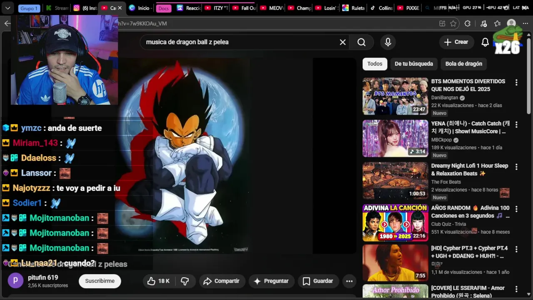This screenshot has width=533, height=300.
Task: Open the Cypher PT.3 video thumbnail
Action: tap(395, 263)
